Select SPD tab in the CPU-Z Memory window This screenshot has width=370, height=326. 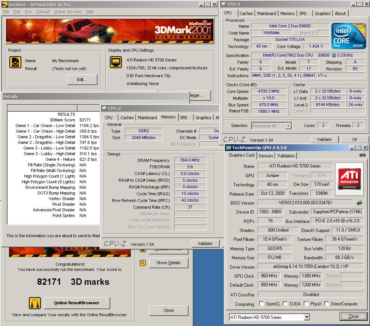(184, 118)
